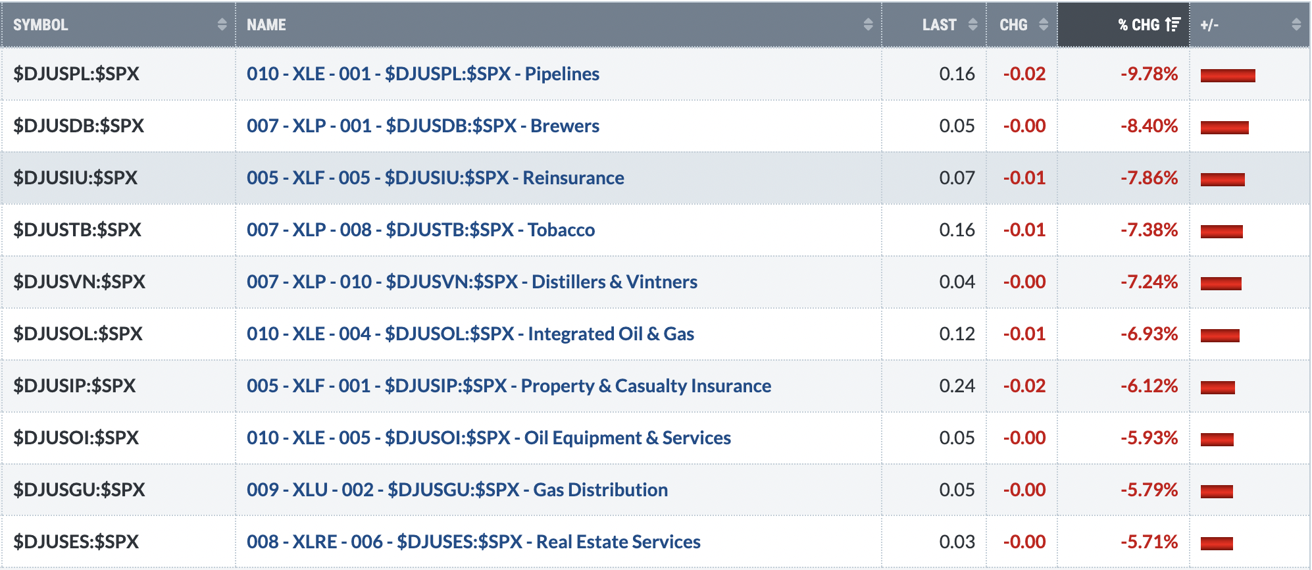Screen dimensions: 1312x570
Task: Open the Tobacco $DJUSTB:$SPX link
Action: [421, 230]
